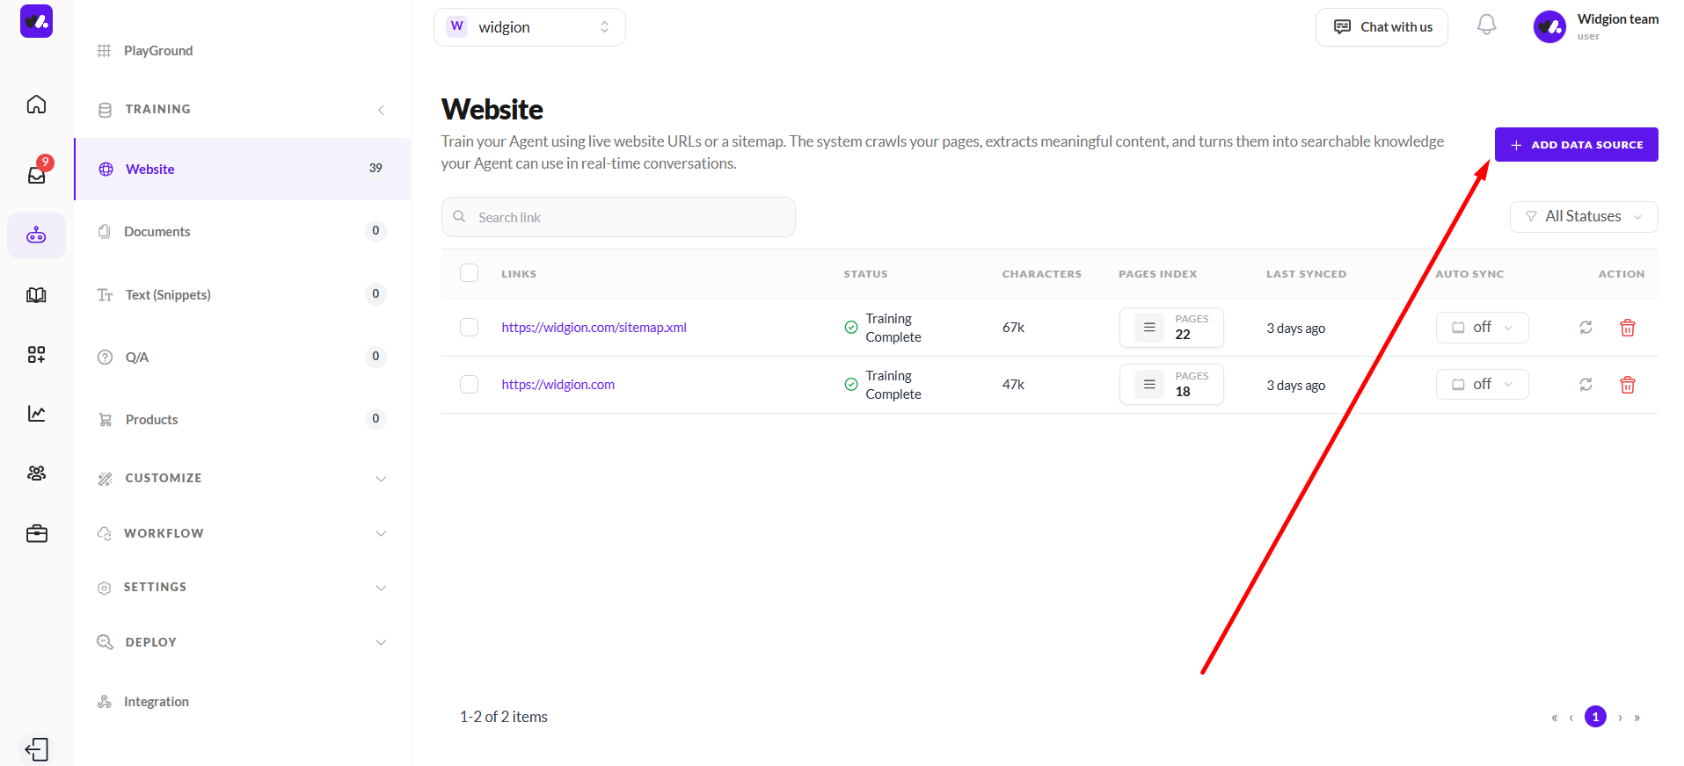
Task: Delete the https://widgion.com link row
Action: point(1628,385)
